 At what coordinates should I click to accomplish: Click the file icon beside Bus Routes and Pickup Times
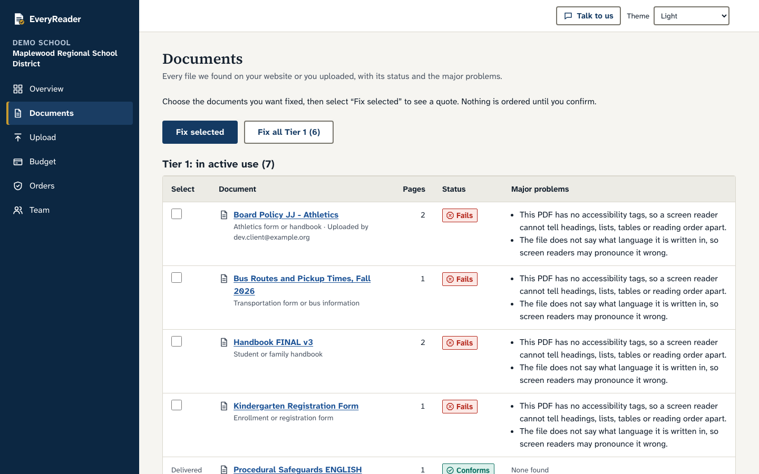(x=224, y=279)
